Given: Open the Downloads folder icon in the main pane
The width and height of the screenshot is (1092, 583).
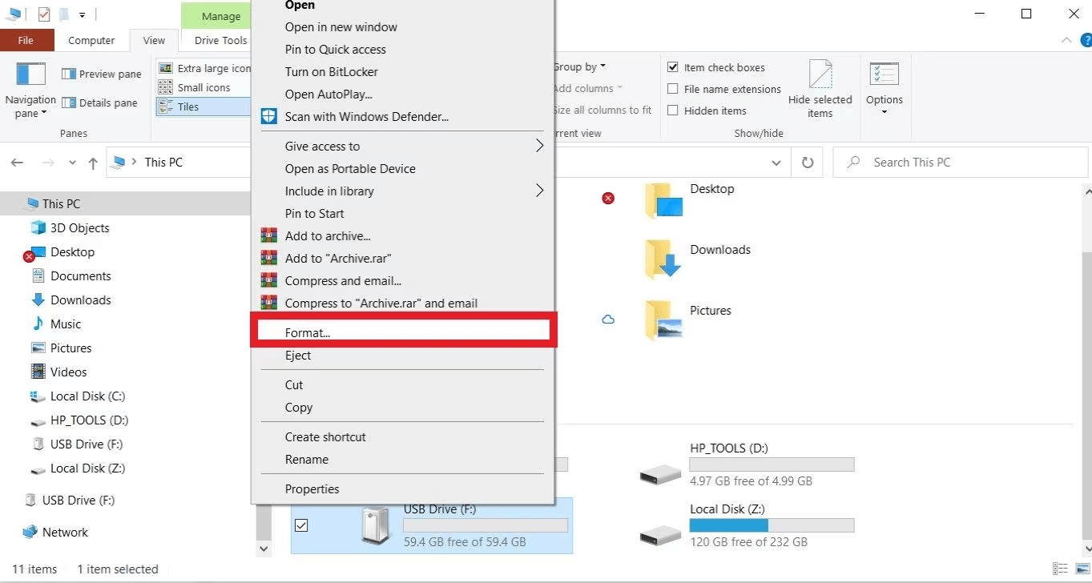Looking at the screenshot, I should pyautogui.click(x=663, y=259).
